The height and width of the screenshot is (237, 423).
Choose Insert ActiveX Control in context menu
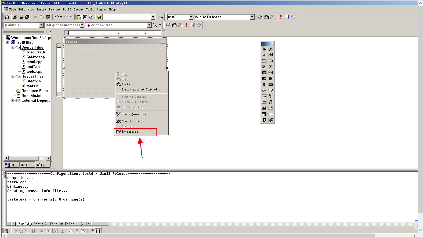pos(142,90)
